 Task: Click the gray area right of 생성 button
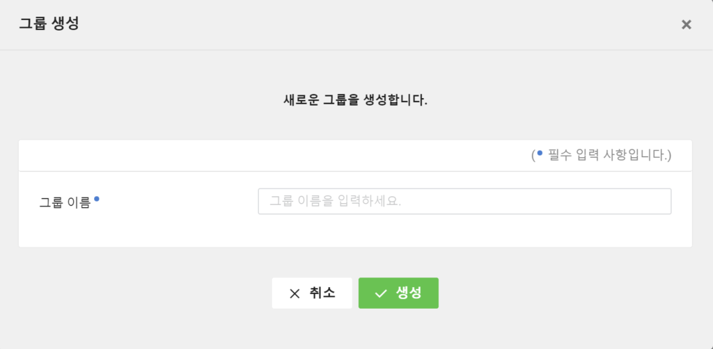click(568, 293)
